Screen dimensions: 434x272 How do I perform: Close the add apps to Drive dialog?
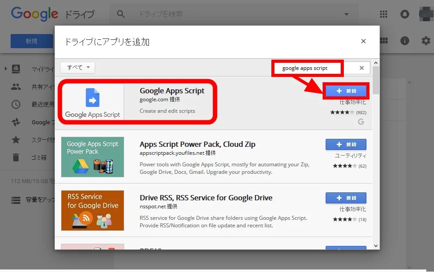click(363, 41)
